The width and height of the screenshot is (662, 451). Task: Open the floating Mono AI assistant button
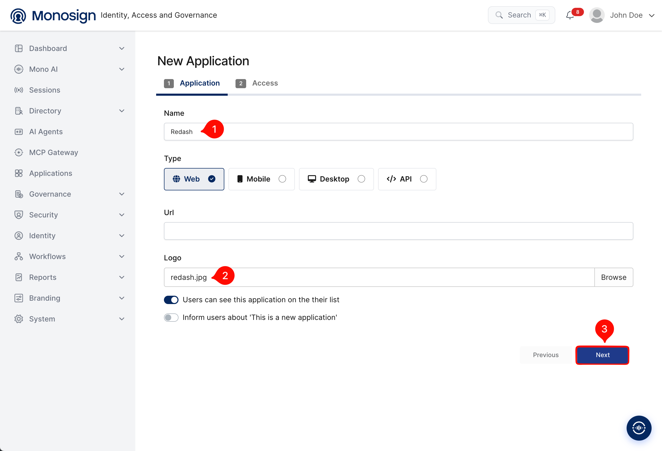point(639,428)
